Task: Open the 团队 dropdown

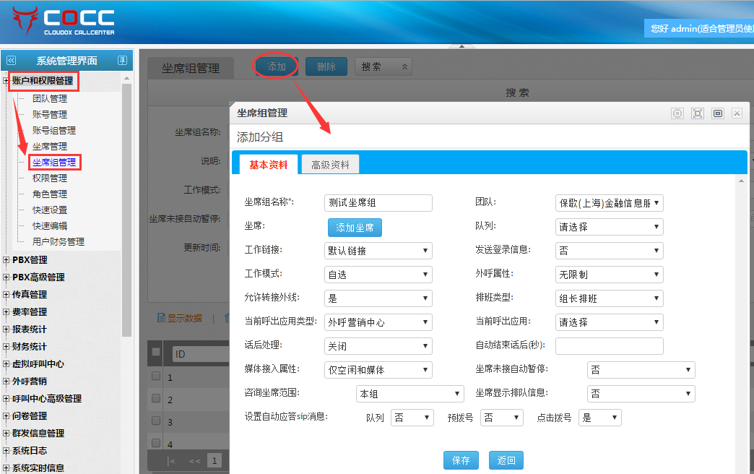Action: click(609, 203)
